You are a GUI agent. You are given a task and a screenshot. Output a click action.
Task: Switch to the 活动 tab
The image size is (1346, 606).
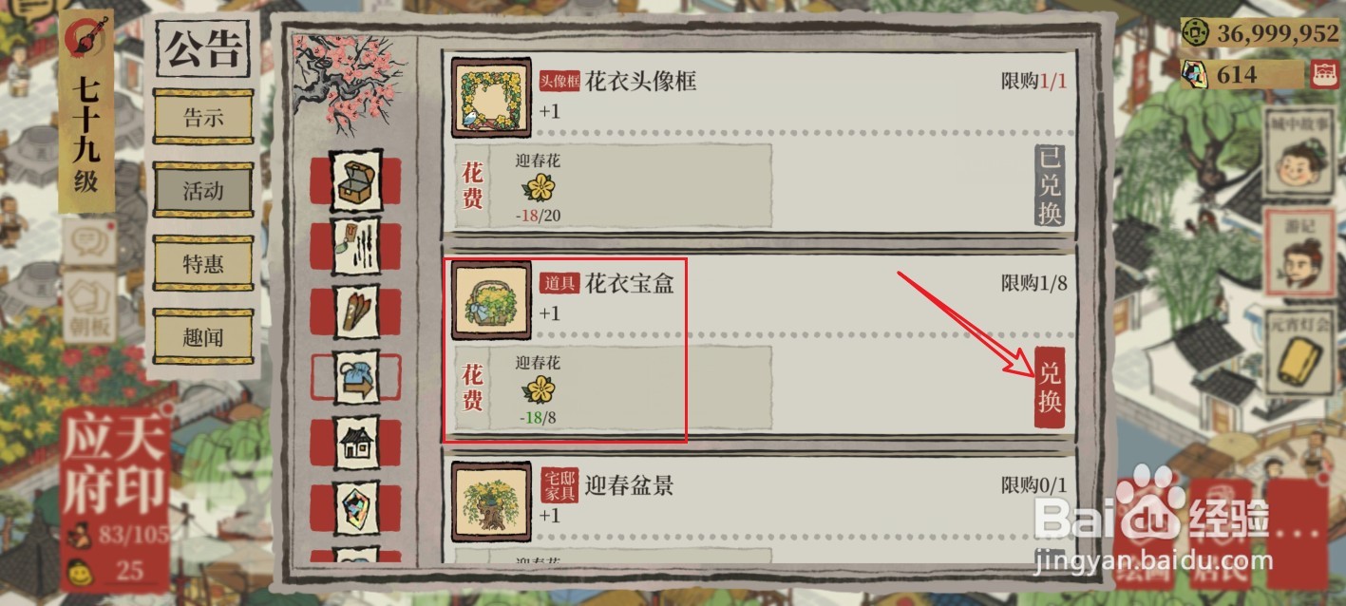tap(203, 191)
